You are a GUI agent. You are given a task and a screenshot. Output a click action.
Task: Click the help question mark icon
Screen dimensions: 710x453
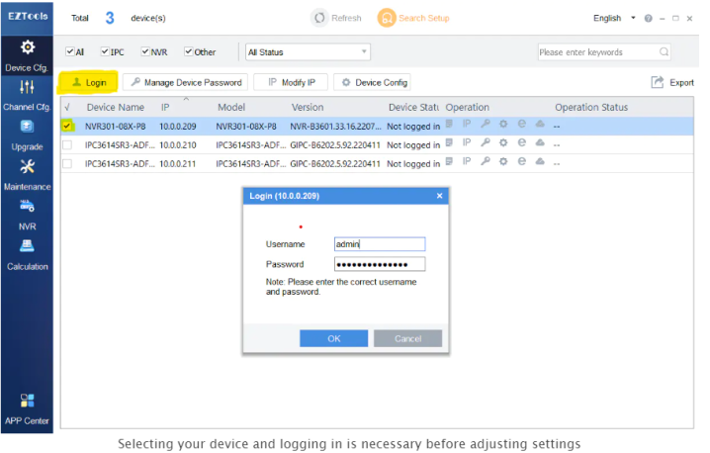coord(649,19)
